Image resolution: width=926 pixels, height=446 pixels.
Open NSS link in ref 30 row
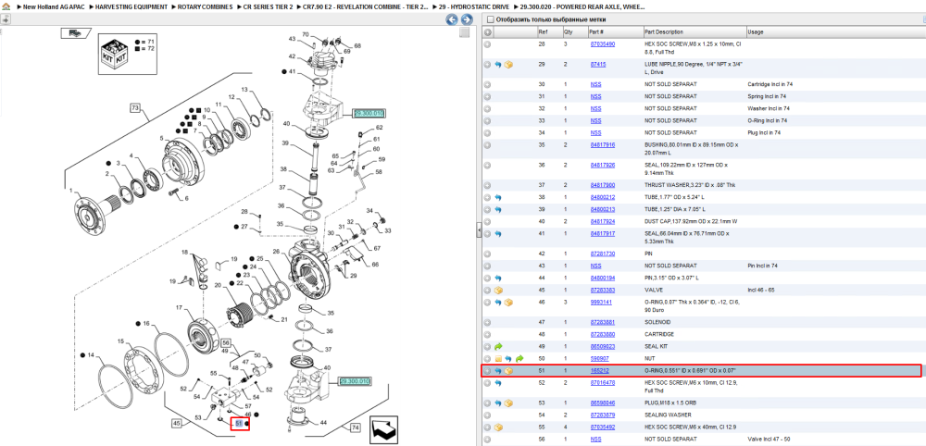(595, 84)
